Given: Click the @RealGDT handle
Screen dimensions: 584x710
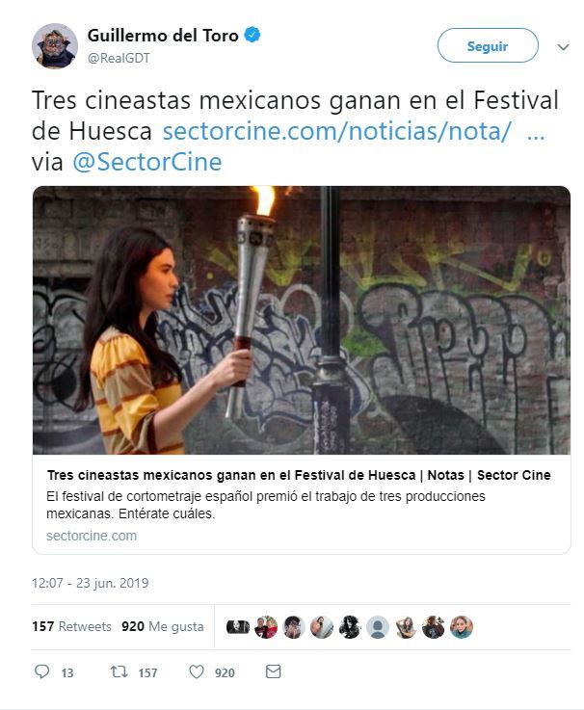Looking at the screenshot, I should 119,59.
